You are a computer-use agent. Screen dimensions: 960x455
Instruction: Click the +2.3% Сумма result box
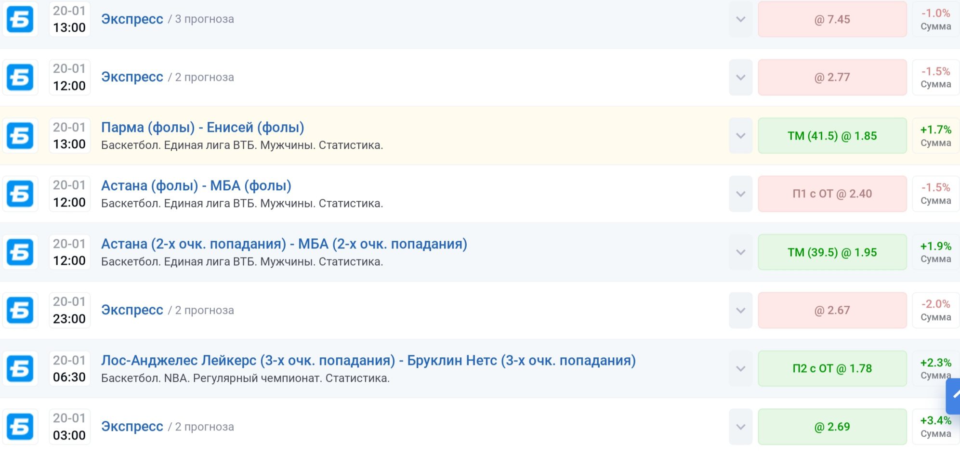point(936,369)
